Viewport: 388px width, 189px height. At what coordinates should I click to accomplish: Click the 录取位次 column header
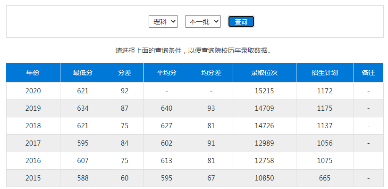pos(264,73)
